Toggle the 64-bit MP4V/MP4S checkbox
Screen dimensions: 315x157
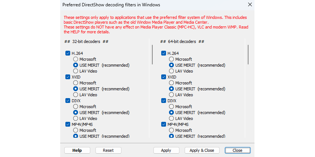click(163, 124)
